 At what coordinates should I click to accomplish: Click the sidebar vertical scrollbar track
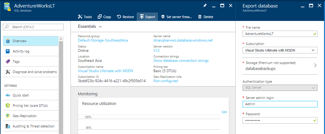[x=61, y=87]
